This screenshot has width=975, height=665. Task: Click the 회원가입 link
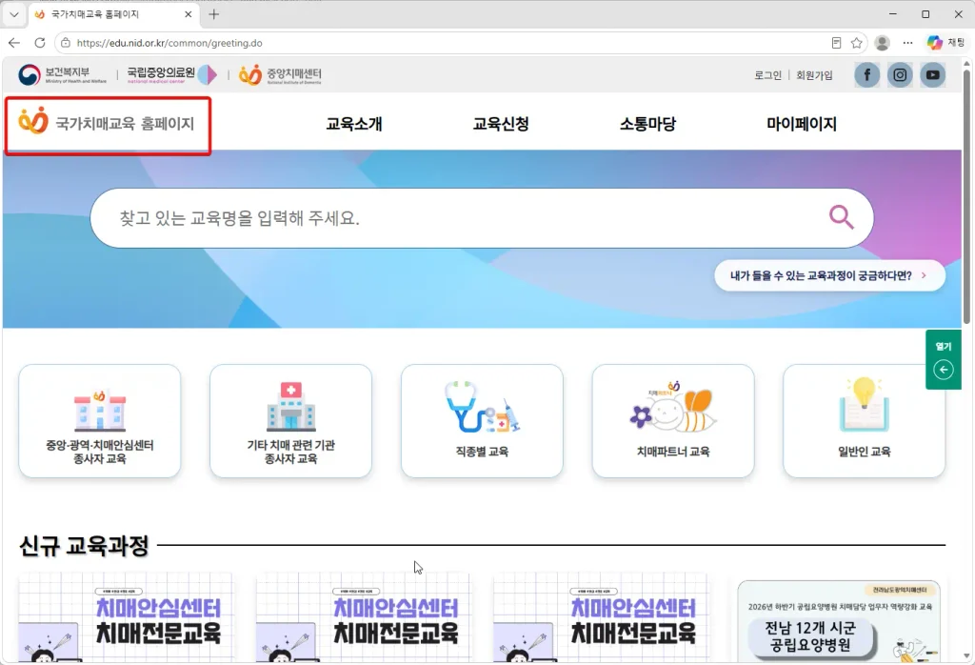[814, 75]
